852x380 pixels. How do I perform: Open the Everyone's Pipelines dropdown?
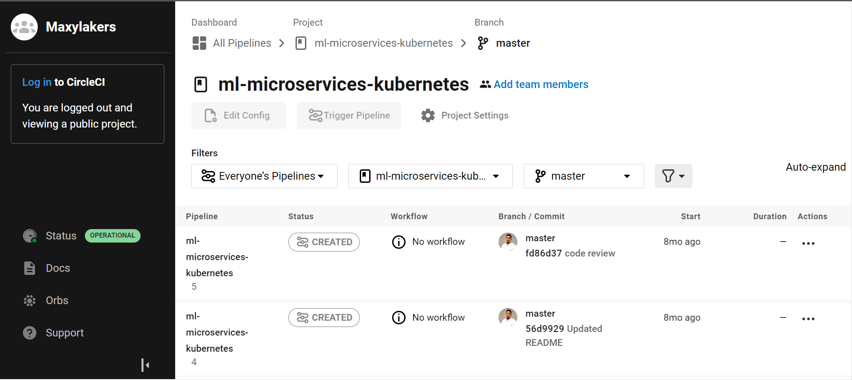pos(264,176)
